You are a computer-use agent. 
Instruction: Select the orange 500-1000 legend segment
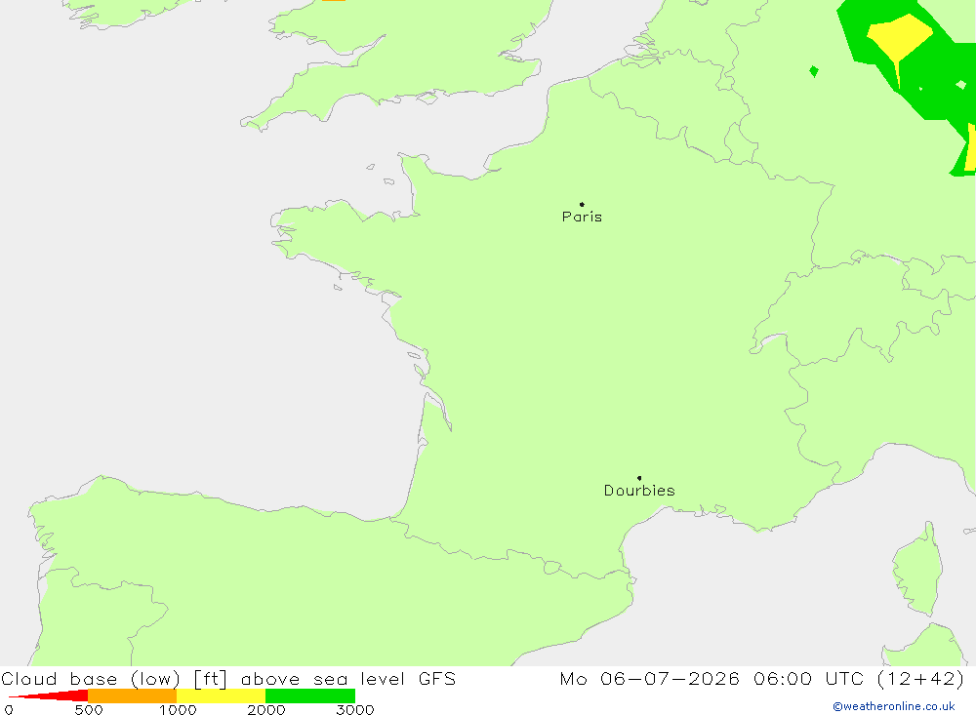(x=132, y=695)
